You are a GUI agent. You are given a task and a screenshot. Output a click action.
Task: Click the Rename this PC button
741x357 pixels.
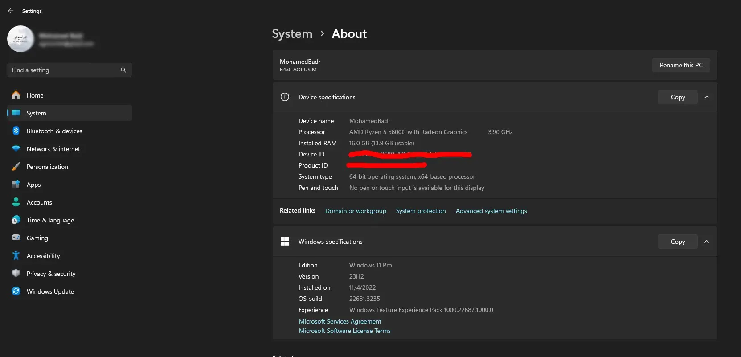[x=681, y=65]
